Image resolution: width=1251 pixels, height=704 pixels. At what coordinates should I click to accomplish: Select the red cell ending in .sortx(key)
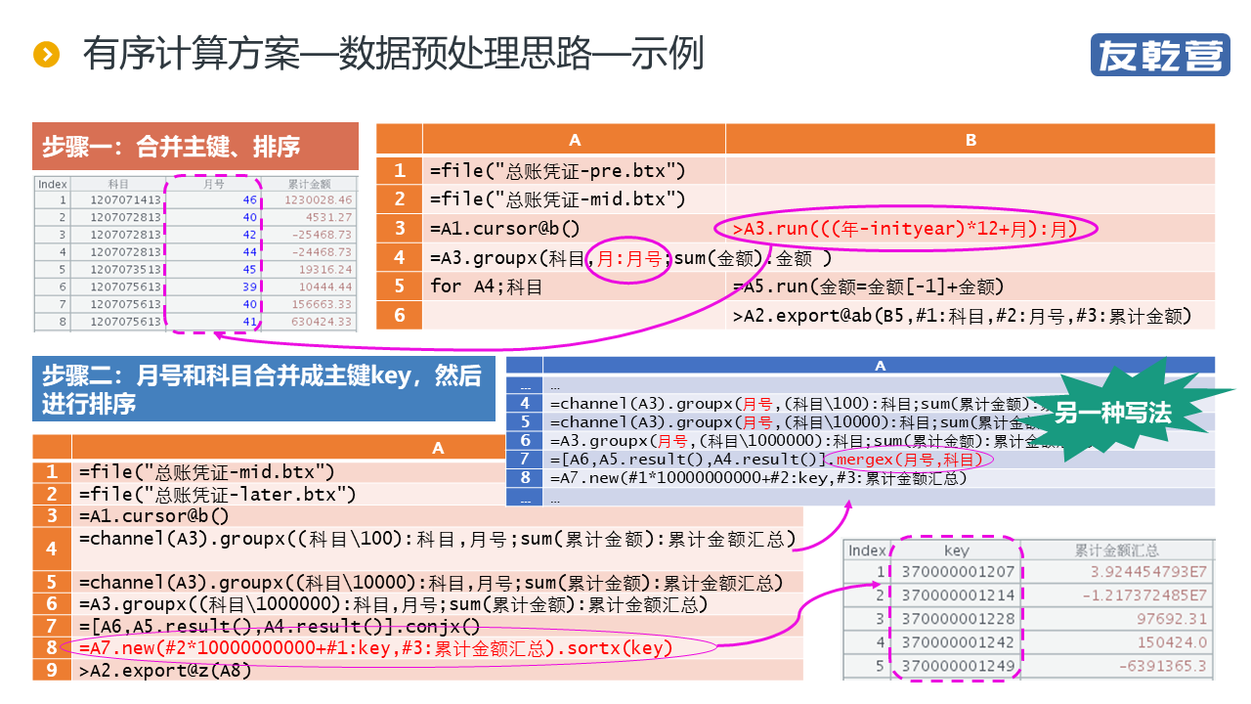(x=437, y=647)
